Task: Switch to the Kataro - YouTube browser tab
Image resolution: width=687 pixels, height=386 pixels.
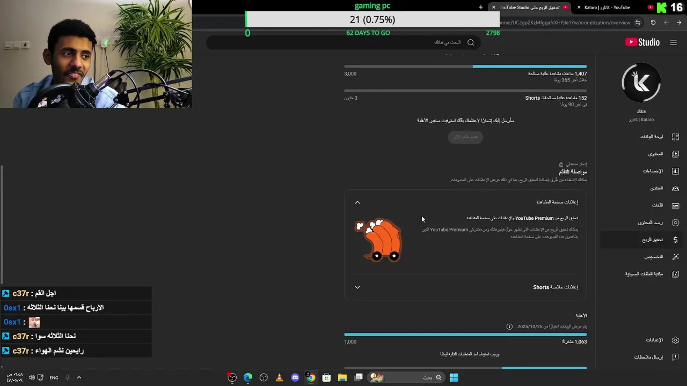Action: point(614,8)
